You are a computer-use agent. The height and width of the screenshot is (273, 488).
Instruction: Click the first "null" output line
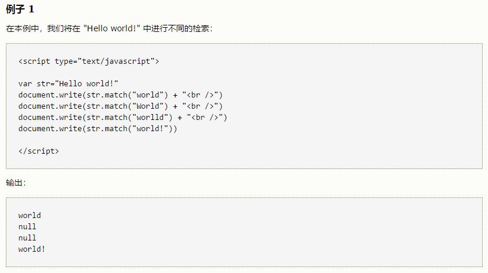tap(27, 226)
